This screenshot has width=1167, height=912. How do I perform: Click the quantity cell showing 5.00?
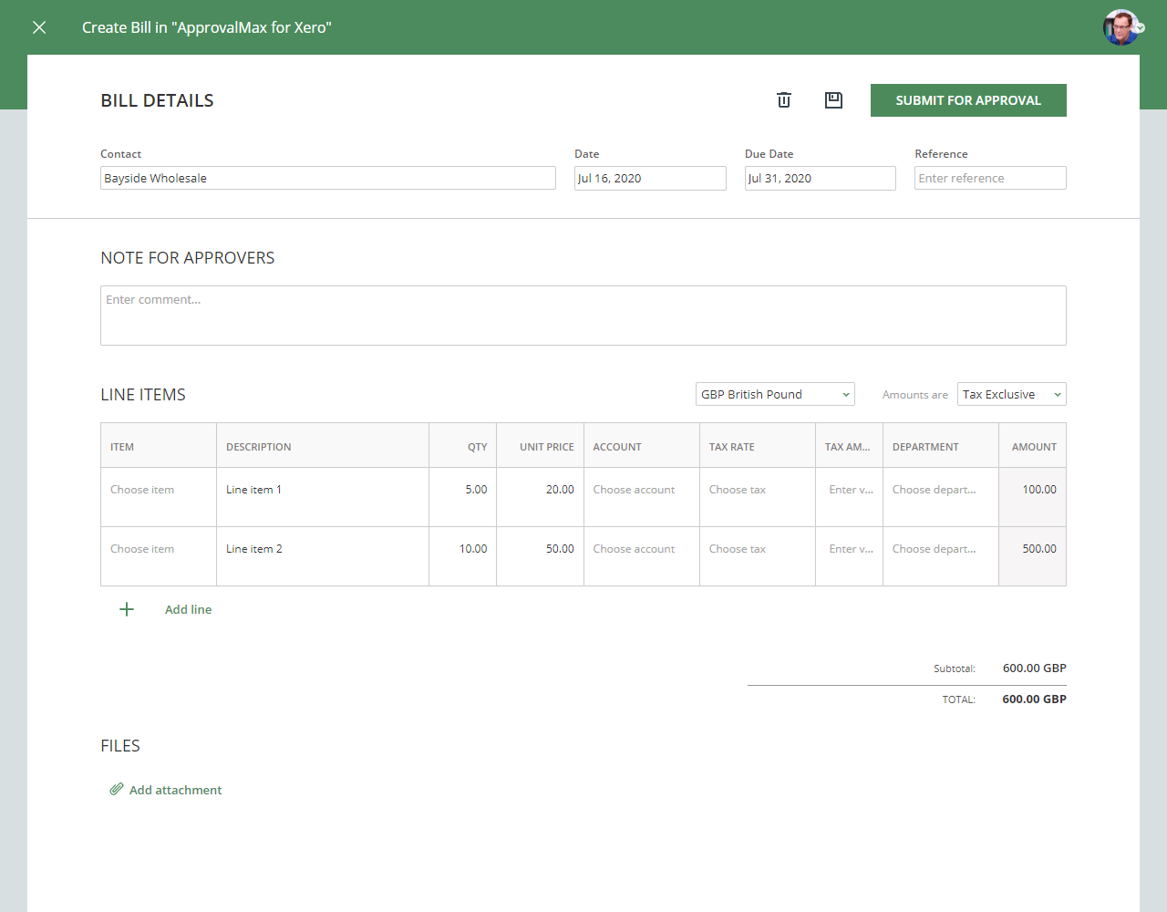coord(463,497)
